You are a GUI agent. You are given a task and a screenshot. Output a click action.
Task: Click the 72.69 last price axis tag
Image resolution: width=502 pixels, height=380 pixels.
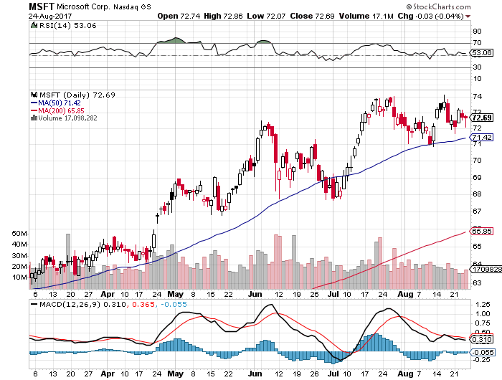point(482,118)
